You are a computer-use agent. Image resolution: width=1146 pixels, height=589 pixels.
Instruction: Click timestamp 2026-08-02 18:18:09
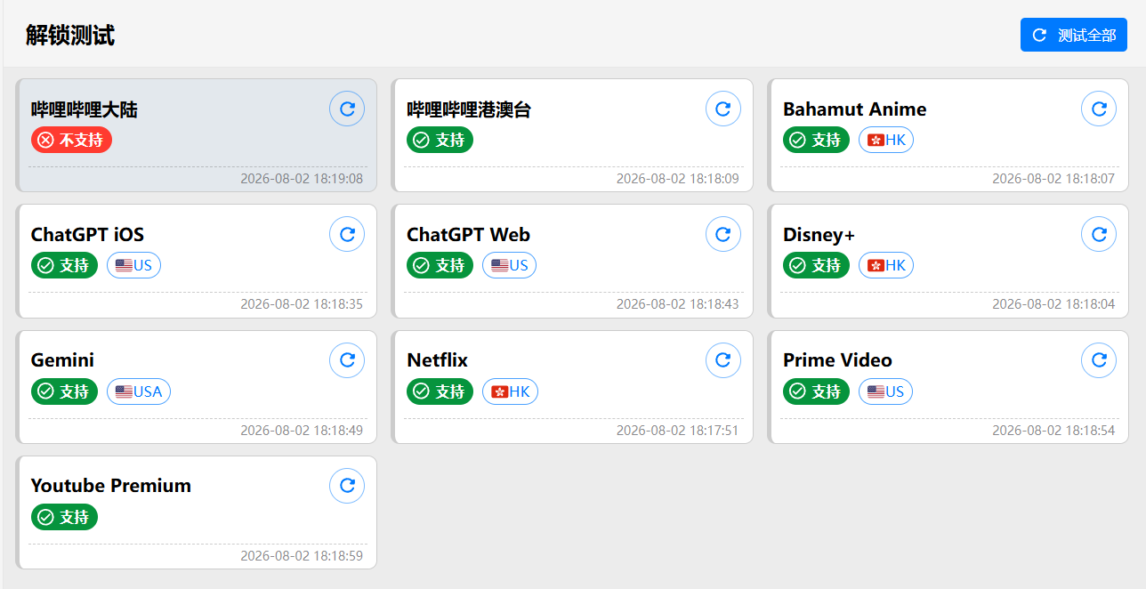(x=678, y=179)
